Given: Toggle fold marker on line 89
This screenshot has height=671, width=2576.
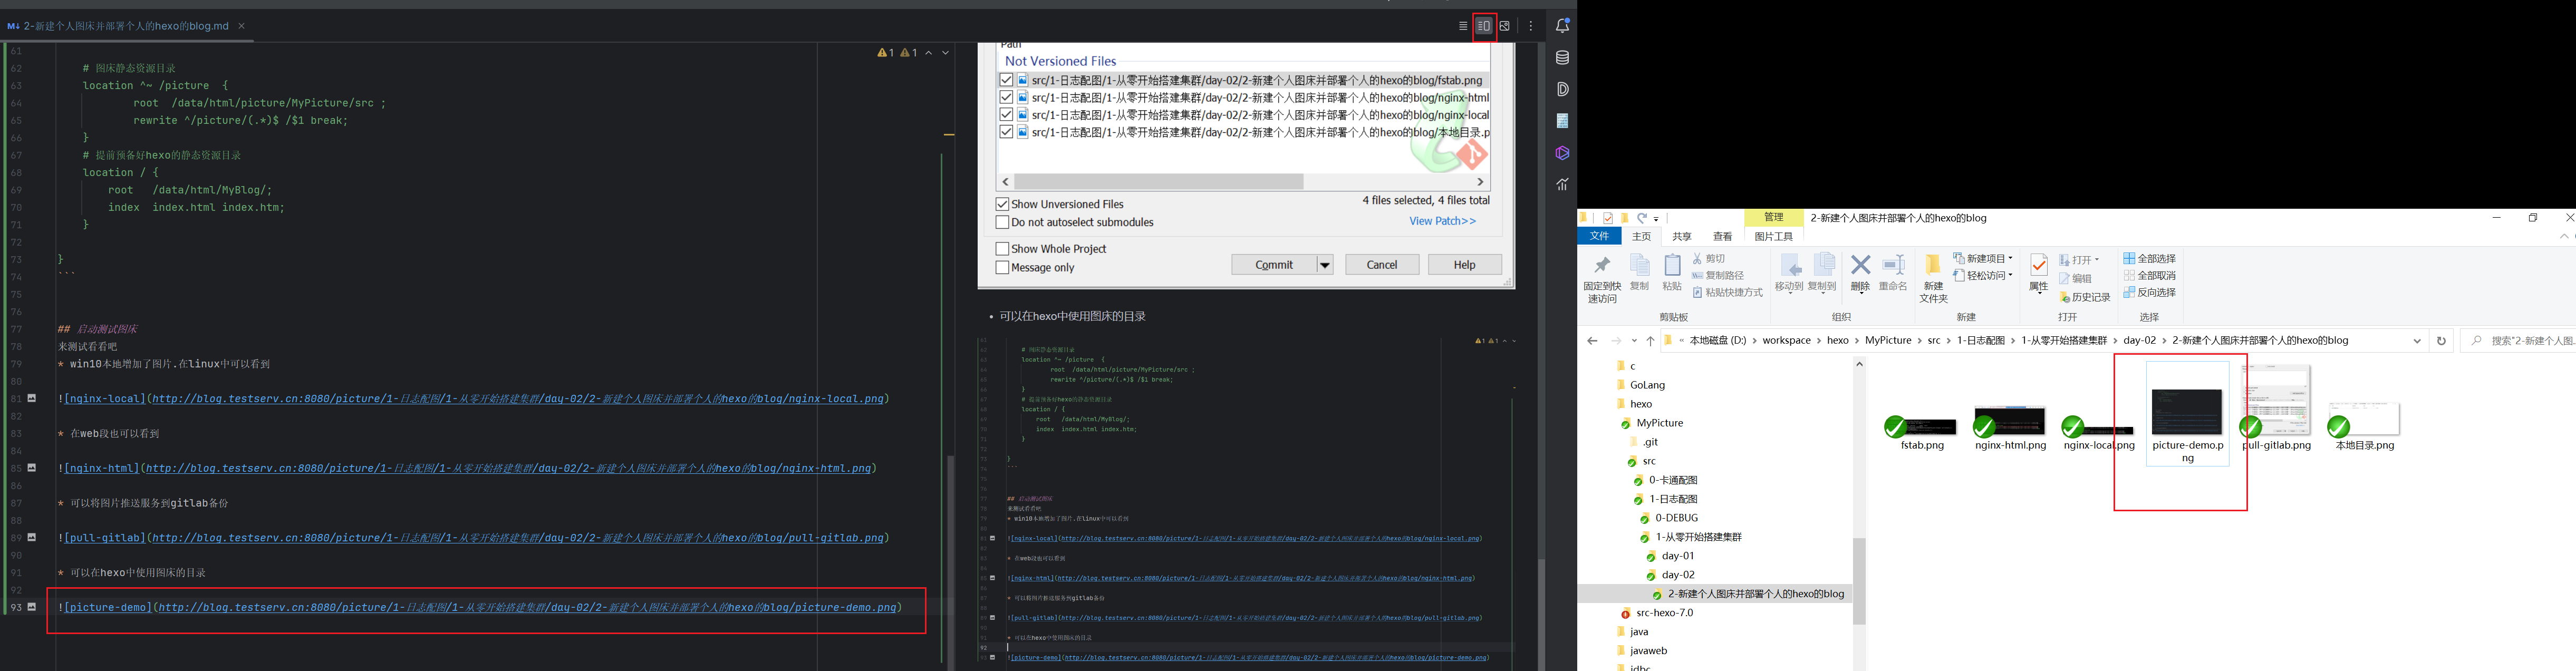Looking at the screenshot, I should click(32, 537).
